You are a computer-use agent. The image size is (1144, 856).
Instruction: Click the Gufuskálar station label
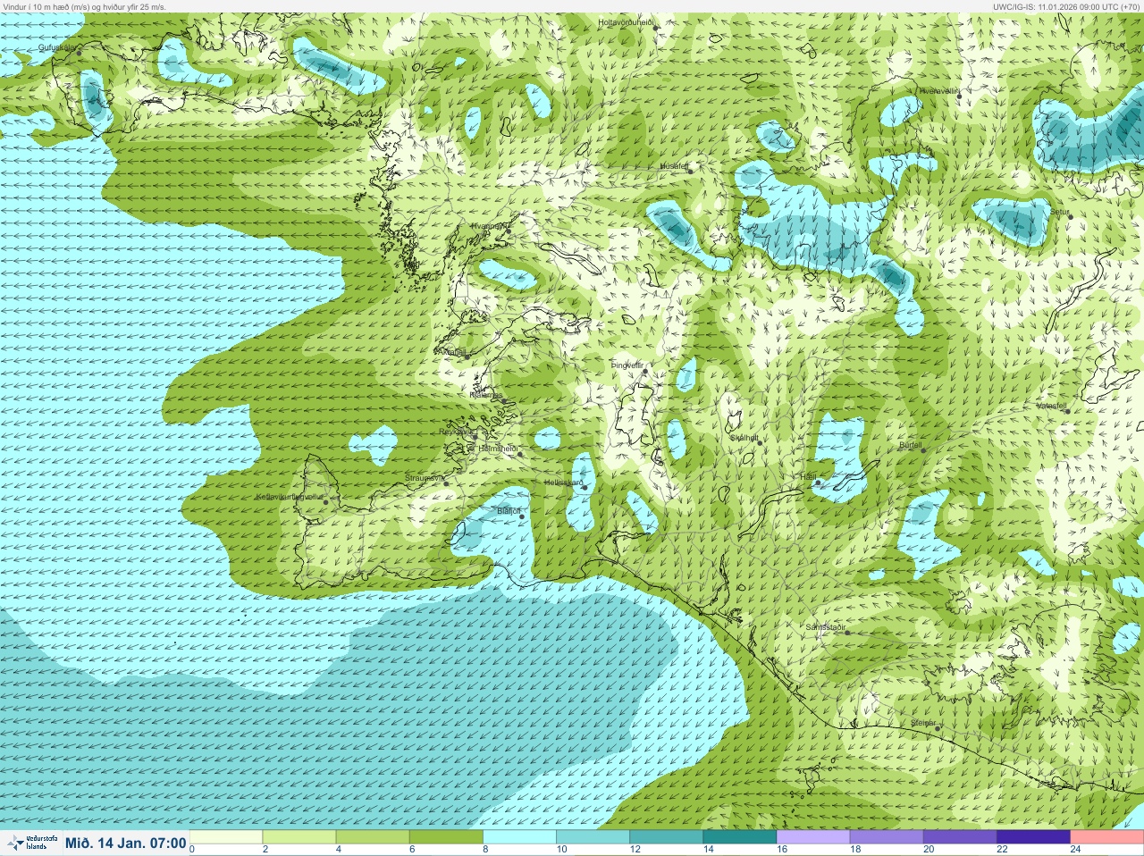click(x=58, y=46)
